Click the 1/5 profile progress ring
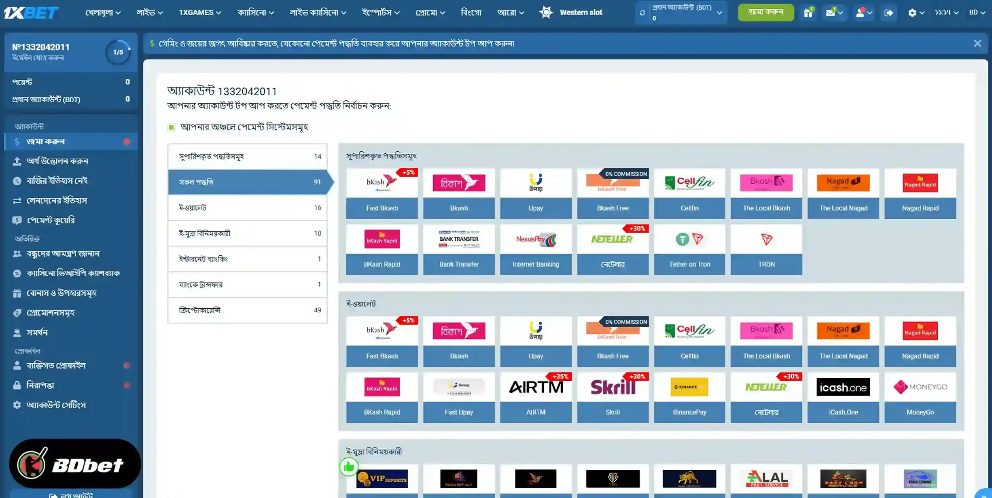Screen dimensions: 992x498 [118, 52]
